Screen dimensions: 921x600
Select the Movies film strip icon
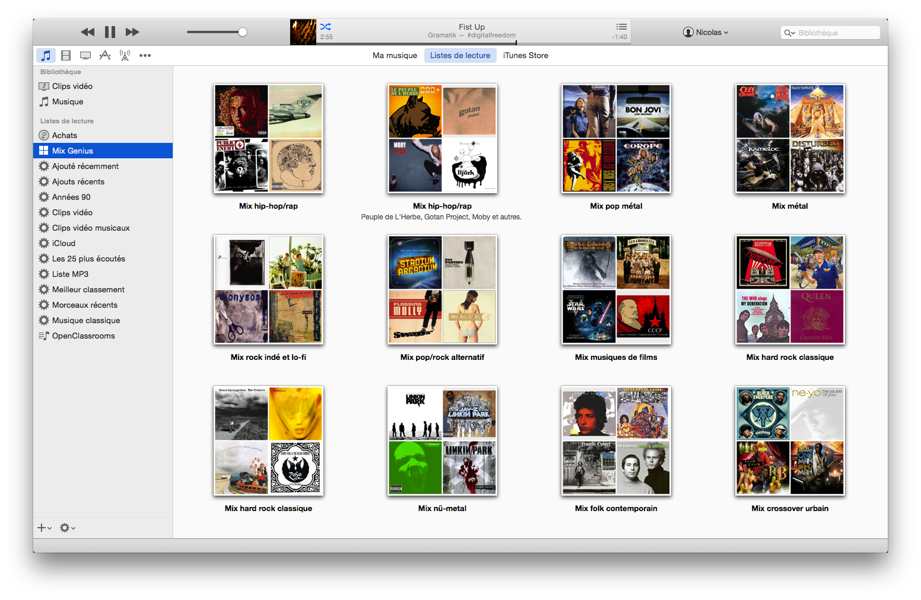point(66,55)
